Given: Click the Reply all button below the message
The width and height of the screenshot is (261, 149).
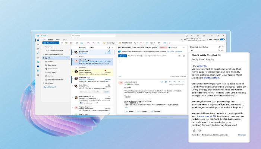Looking at the screenshot, I should point(142,111).
